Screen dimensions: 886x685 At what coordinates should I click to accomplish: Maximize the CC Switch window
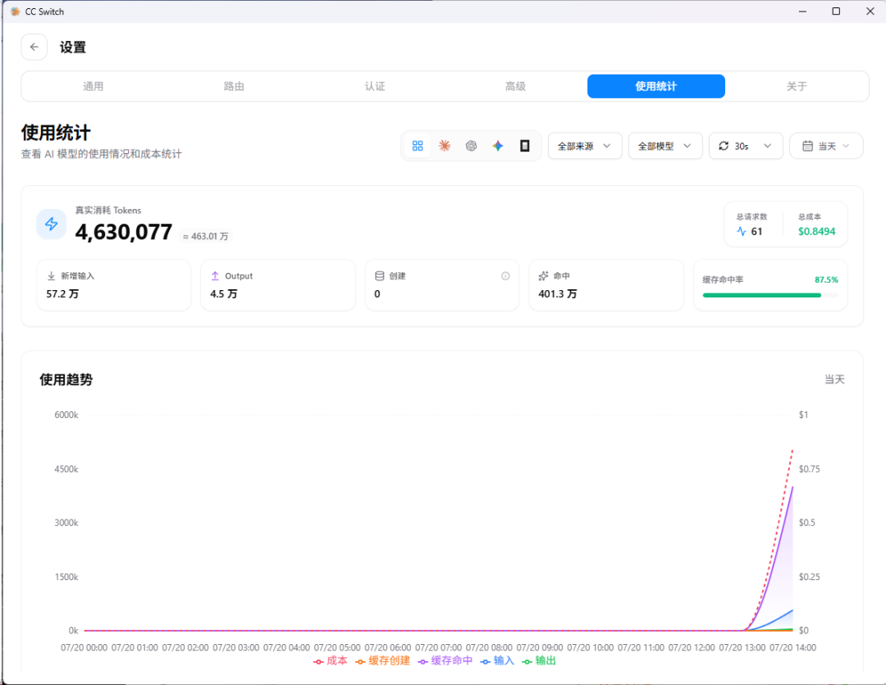pyautogui.click(x=836, y=11)
